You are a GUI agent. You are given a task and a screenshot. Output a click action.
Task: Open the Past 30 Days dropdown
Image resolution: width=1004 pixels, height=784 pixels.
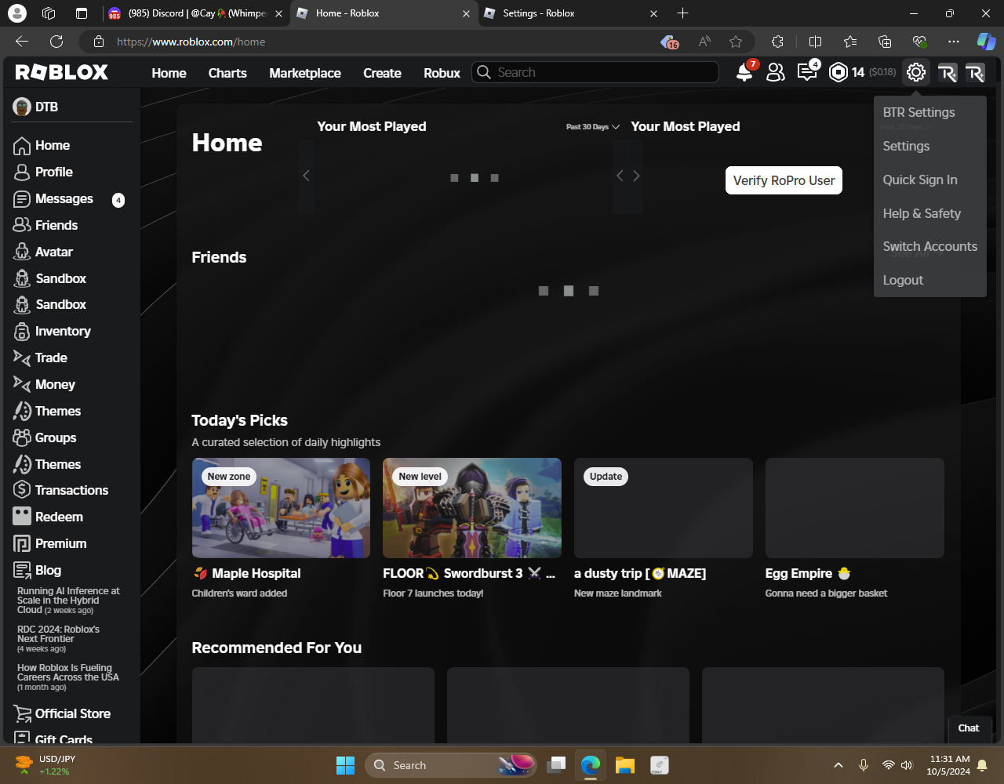point(593,127)
